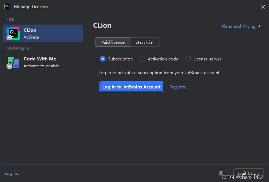269x182 pixels.
Task: Choose the License server radio option
Action: (203, 59)
